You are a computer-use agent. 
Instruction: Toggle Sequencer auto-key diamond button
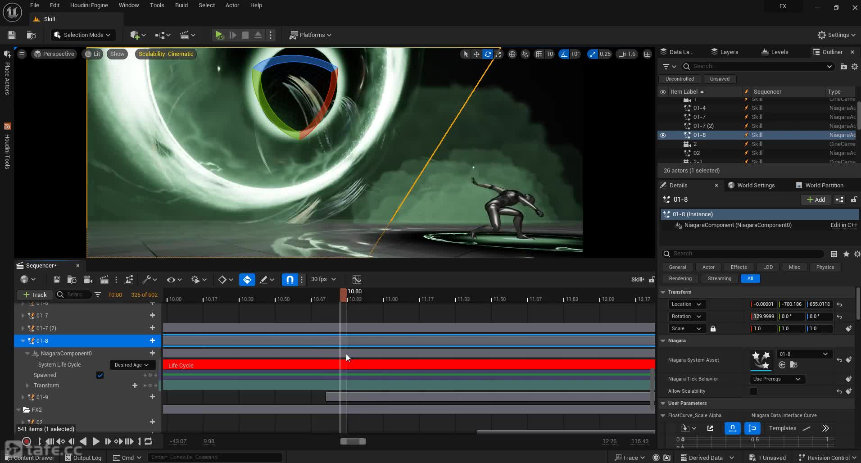point(247,280)
